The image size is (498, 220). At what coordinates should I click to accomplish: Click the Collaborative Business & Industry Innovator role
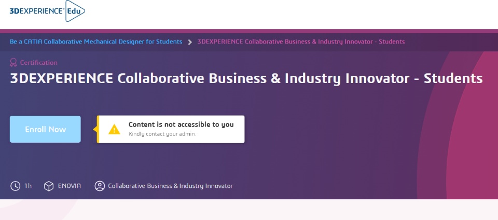[x=170, y=186]
